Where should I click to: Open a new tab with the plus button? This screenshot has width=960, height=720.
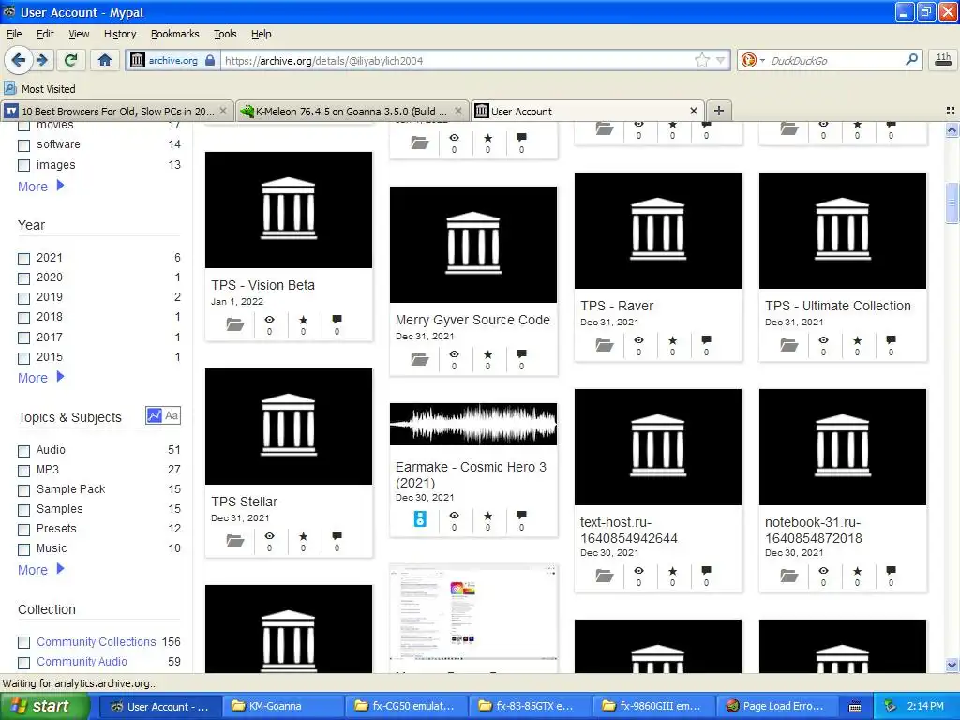coord(719,111)
